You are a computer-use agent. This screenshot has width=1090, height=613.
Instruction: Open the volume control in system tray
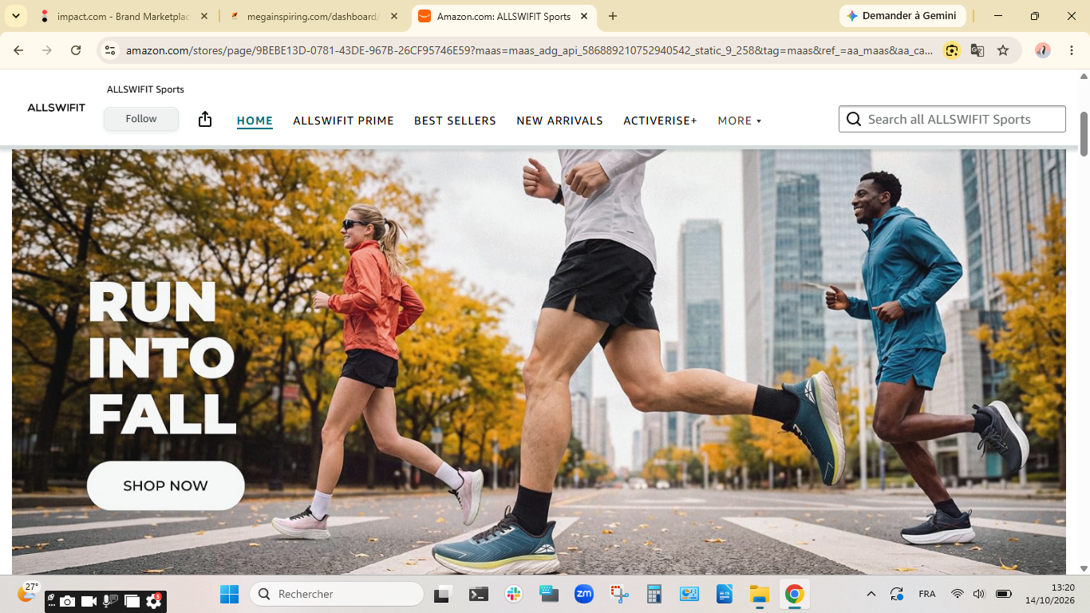point(979,594)
